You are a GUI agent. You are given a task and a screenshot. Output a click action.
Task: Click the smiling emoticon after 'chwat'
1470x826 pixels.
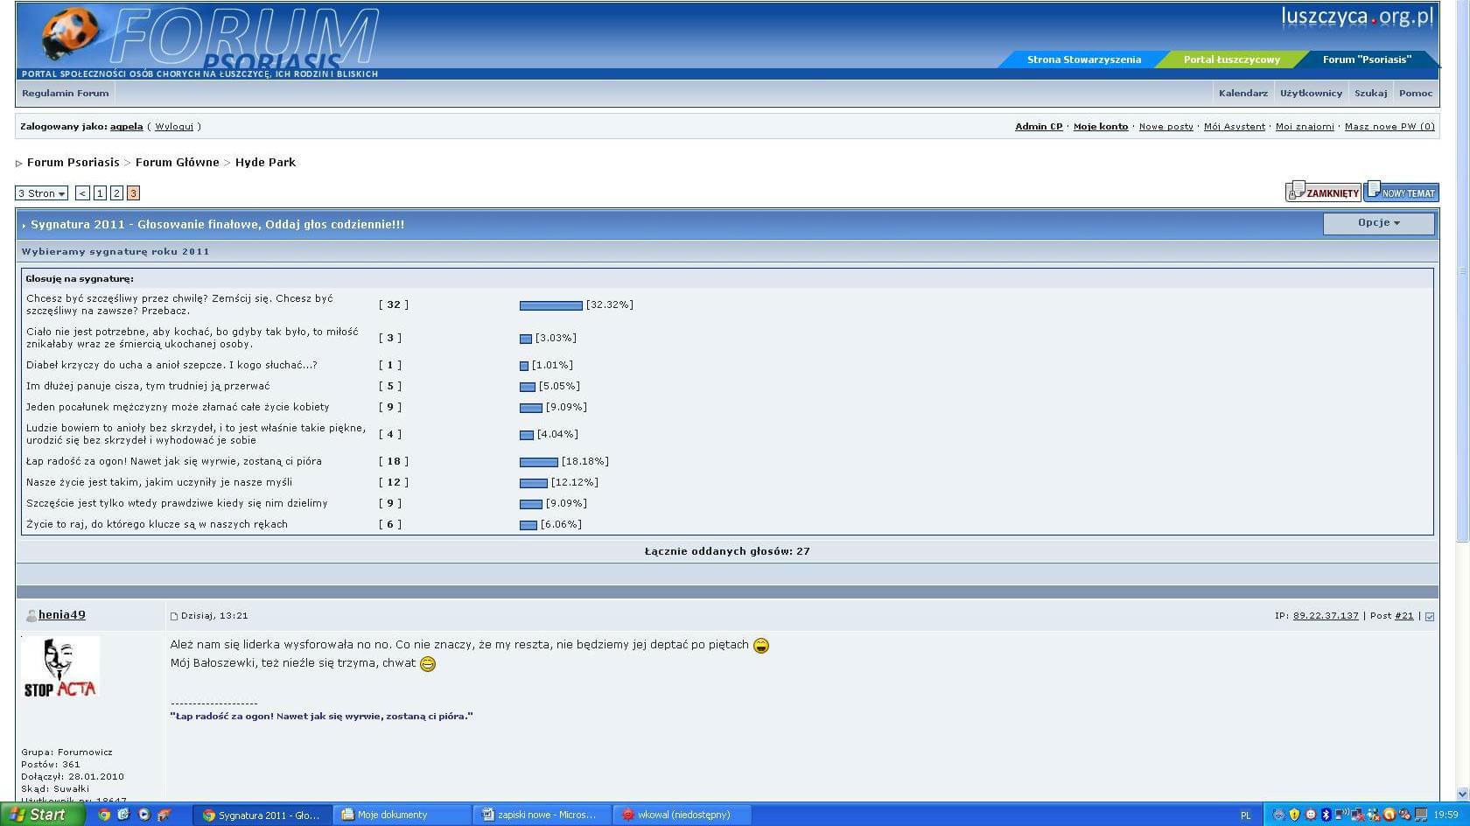(428, 664)
